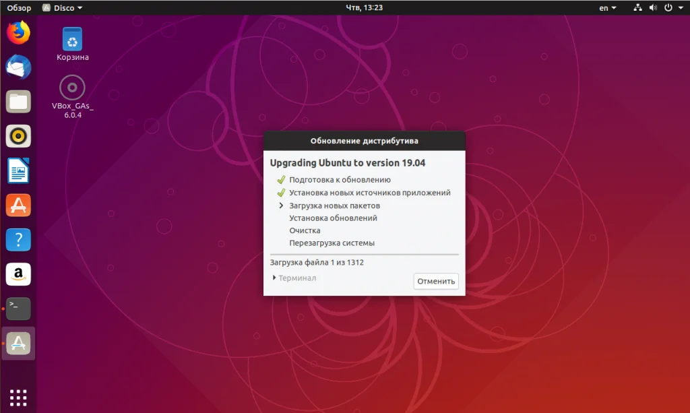Open network status icon in top bar
Image resolution: width=690 pixels, height=413 pixels.
pos(637,7)
